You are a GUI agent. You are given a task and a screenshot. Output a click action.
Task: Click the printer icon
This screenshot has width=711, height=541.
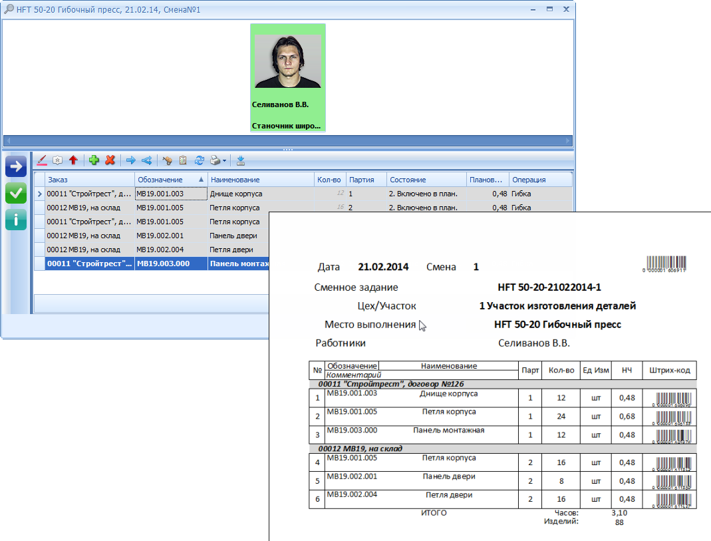pos(215,160)
